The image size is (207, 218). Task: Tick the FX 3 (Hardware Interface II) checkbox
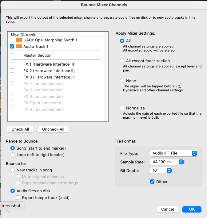coord(12,77)
